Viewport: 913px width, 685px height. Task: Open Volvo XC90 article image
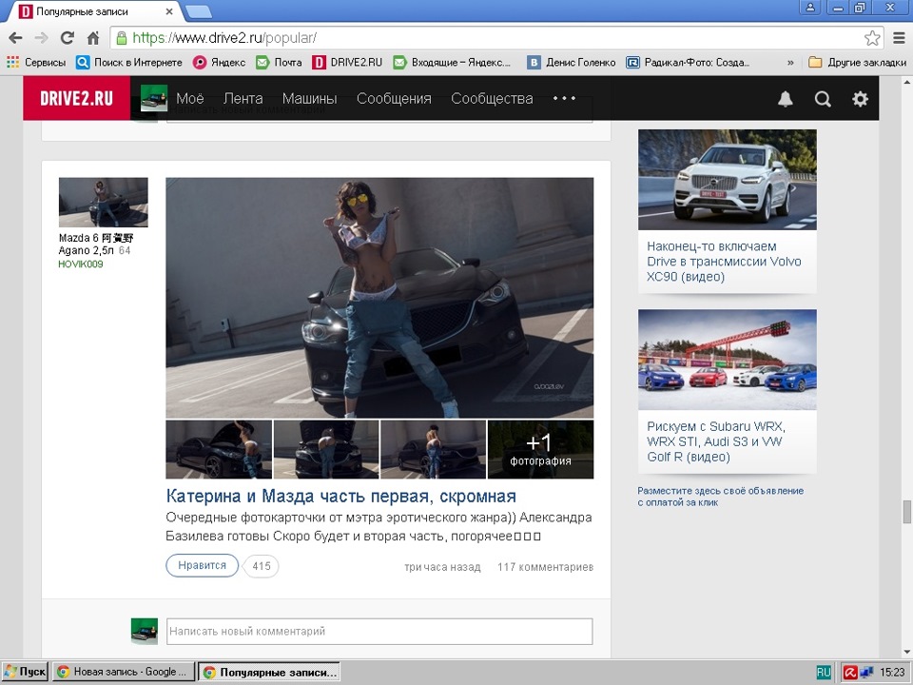[728, 180]
